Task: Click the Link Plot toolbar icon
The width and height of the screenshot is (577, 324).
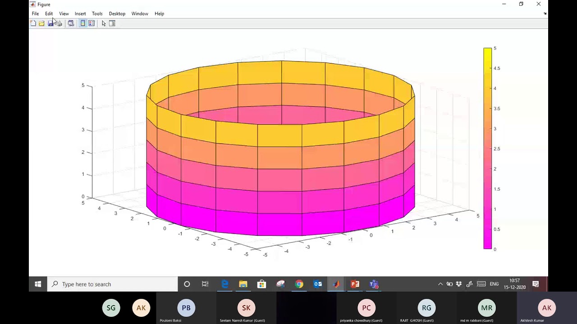Action: click(x=71, y=23)
